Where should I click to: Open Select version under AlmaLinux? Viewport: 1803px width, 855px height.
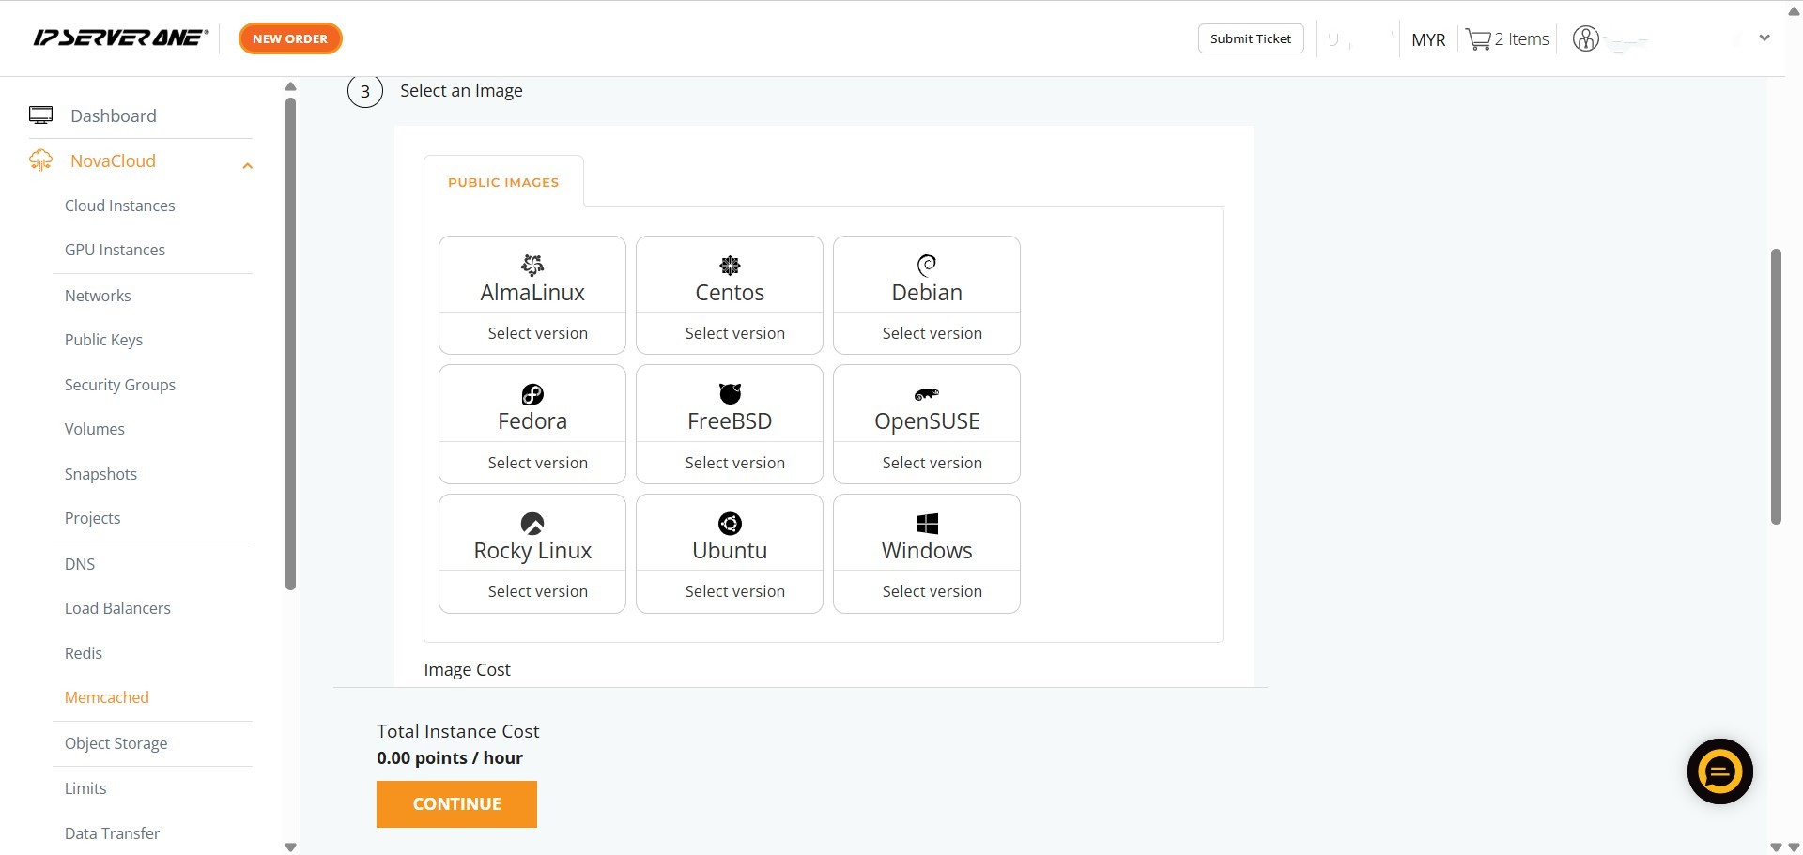[537, 333]
